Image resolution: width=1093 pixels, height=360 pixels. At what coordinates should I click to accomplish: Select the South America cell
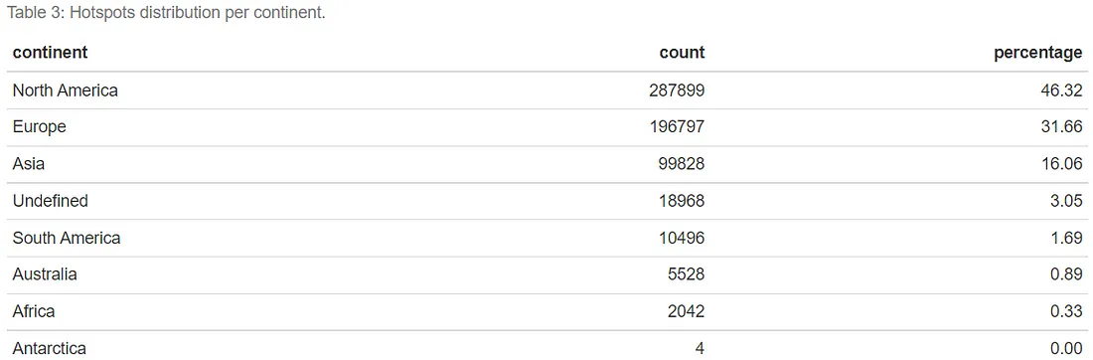(x=67, y=238)
